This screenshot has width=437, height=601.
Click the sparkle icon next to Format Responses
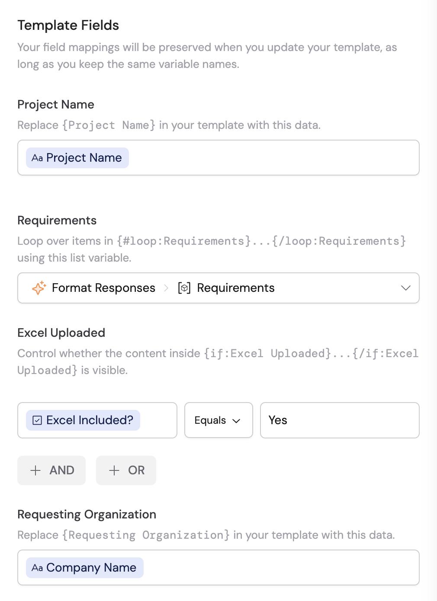[x=39, y=288]
